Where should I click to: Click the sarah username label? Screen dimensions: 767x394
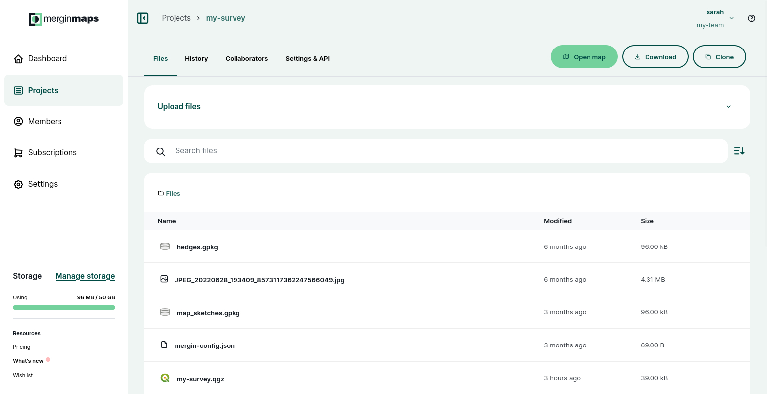pos(715,12)
